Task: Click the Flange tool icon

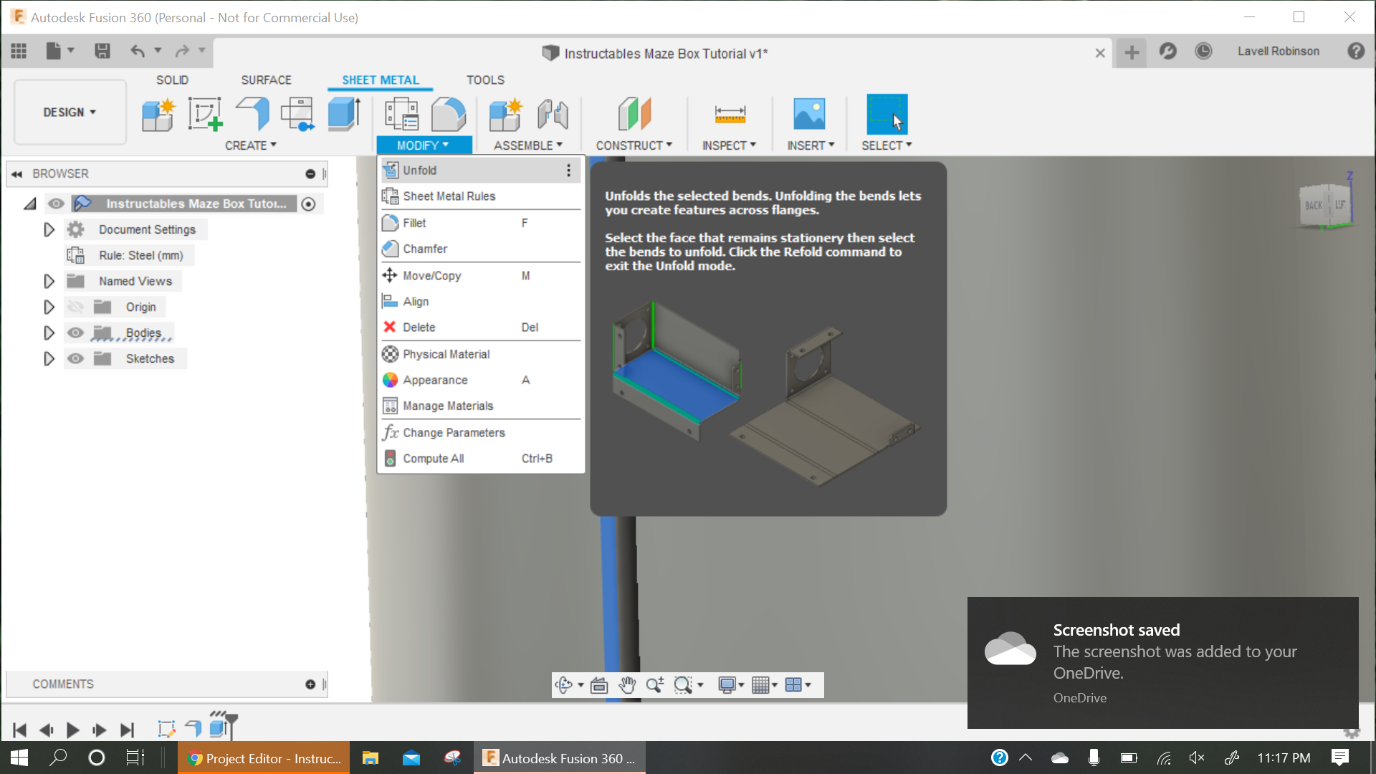Action: [x=252, y=114]
